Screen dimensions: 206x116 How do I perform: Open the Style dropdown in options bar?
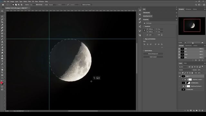coord(52,5)
